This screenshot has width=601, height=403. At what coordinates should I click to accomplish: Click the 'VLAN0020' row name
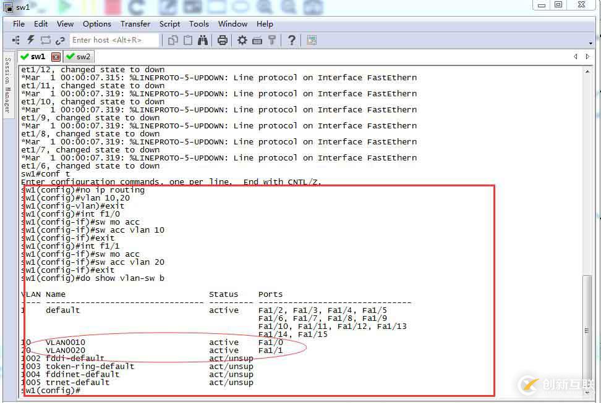pos(66,351)
